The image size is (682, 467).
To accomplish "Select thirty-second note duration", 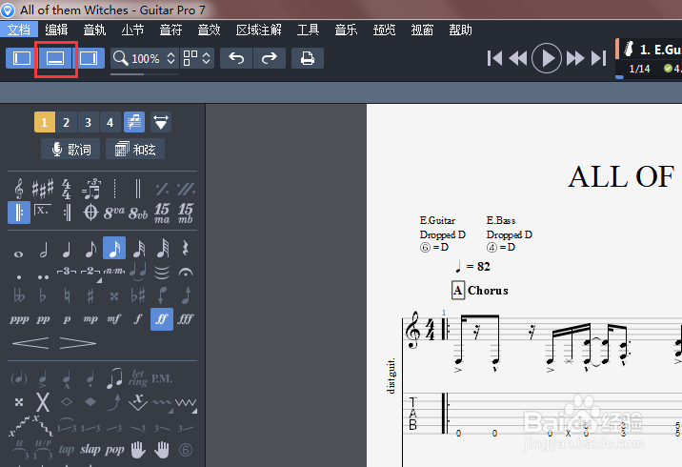I will click(138, 249).
